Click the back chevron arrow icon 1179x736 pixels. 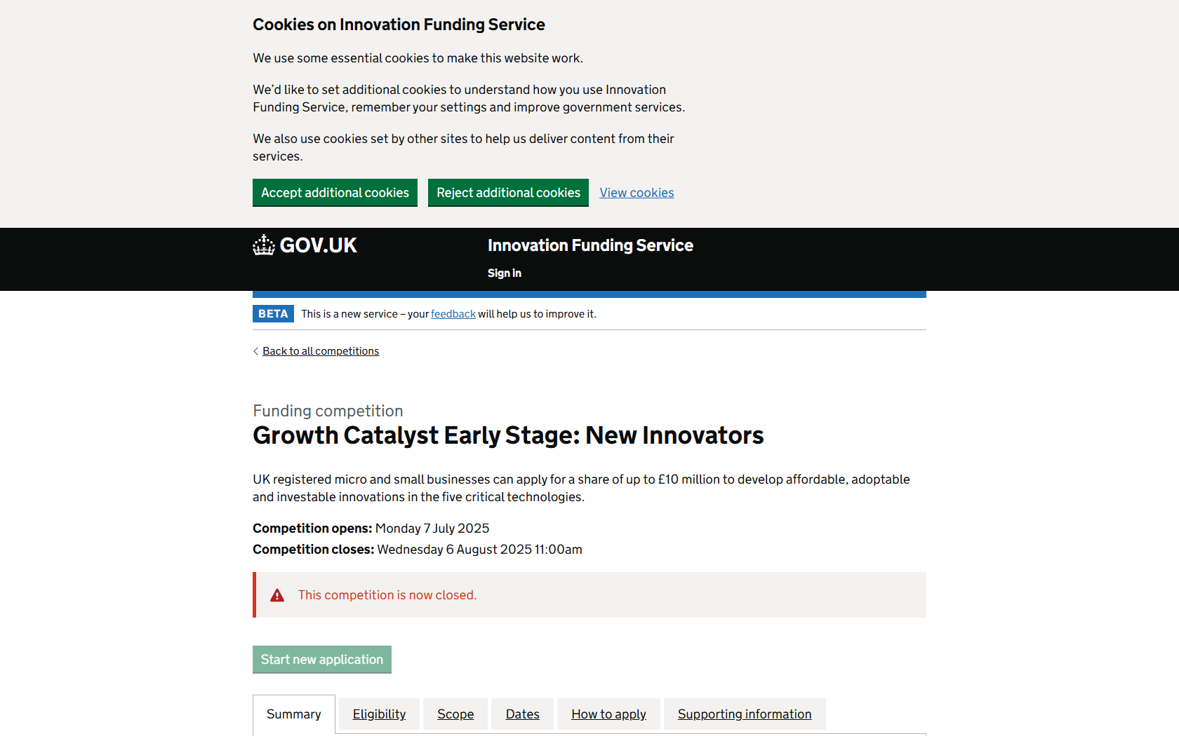point(255,351)
